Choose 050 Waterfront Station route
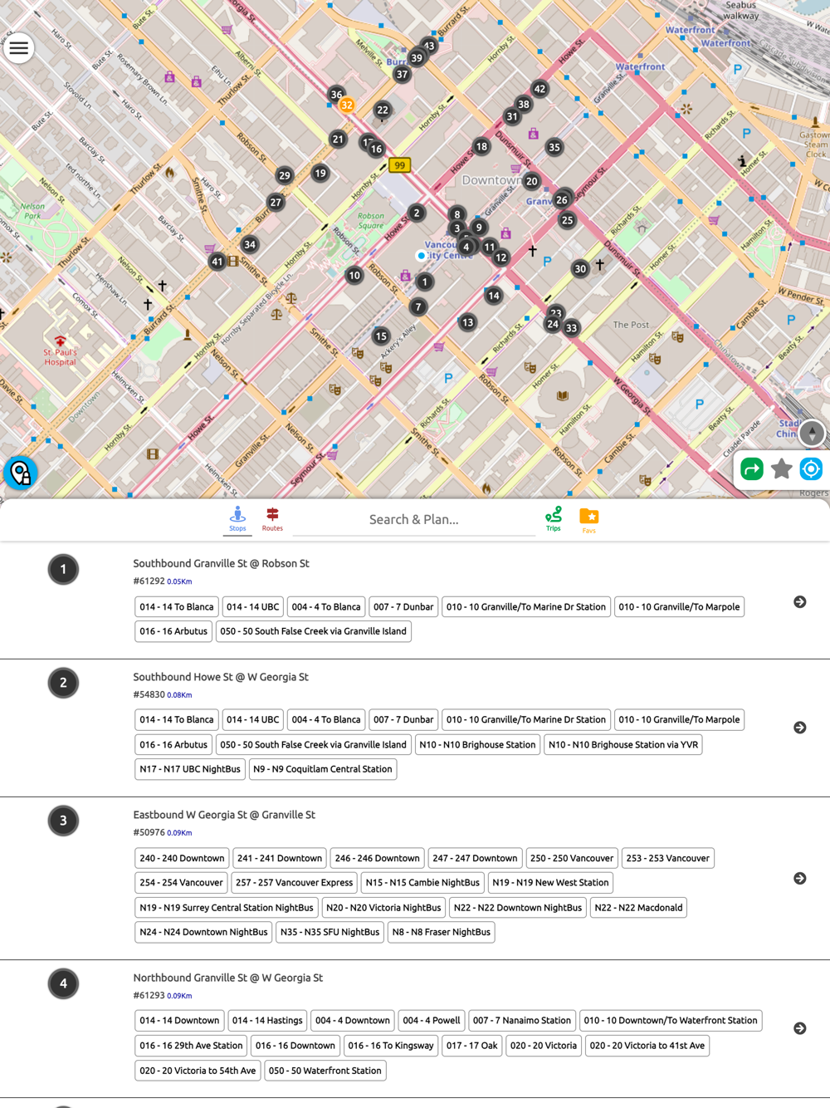This screenshot has width=830, height=1108. click(x=325, y=1071)
